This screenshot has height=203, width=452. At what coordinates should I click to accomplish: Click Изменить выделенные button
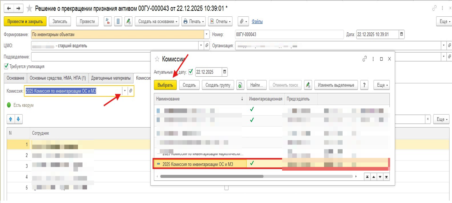coord(336,85)
